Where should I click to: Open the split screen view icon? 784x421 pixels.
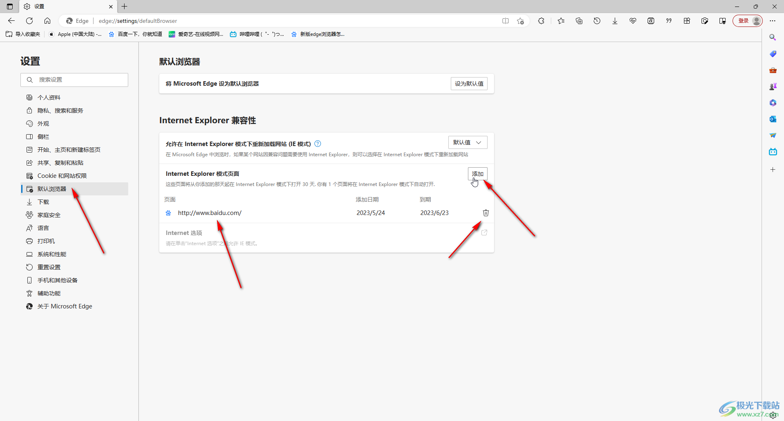506,21
